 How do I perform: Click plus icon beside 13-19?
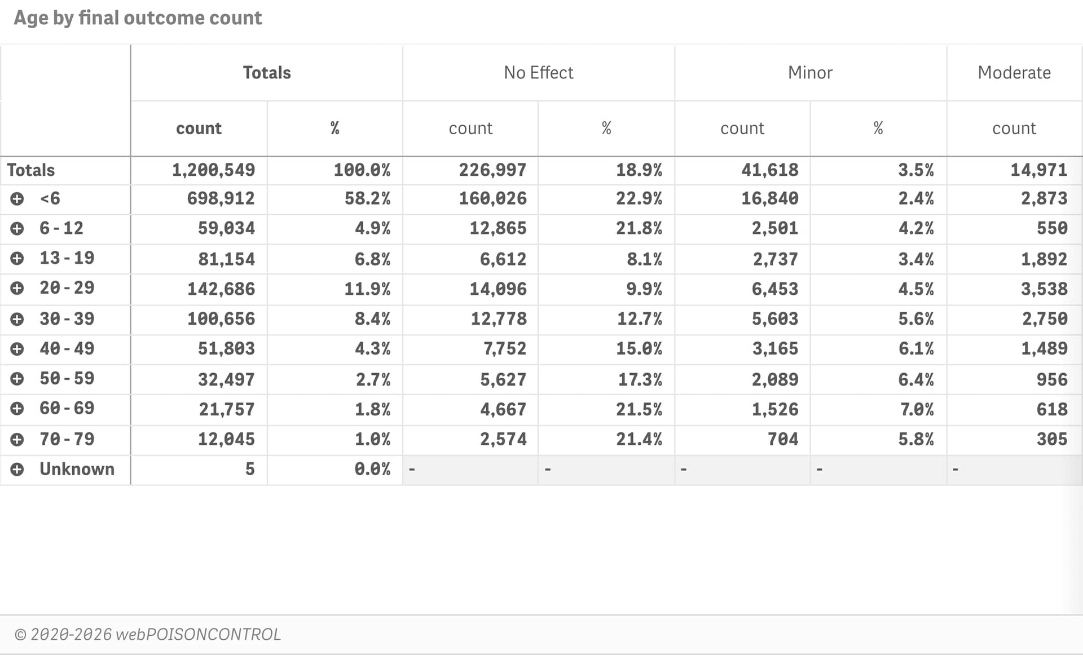click(17, 258)
